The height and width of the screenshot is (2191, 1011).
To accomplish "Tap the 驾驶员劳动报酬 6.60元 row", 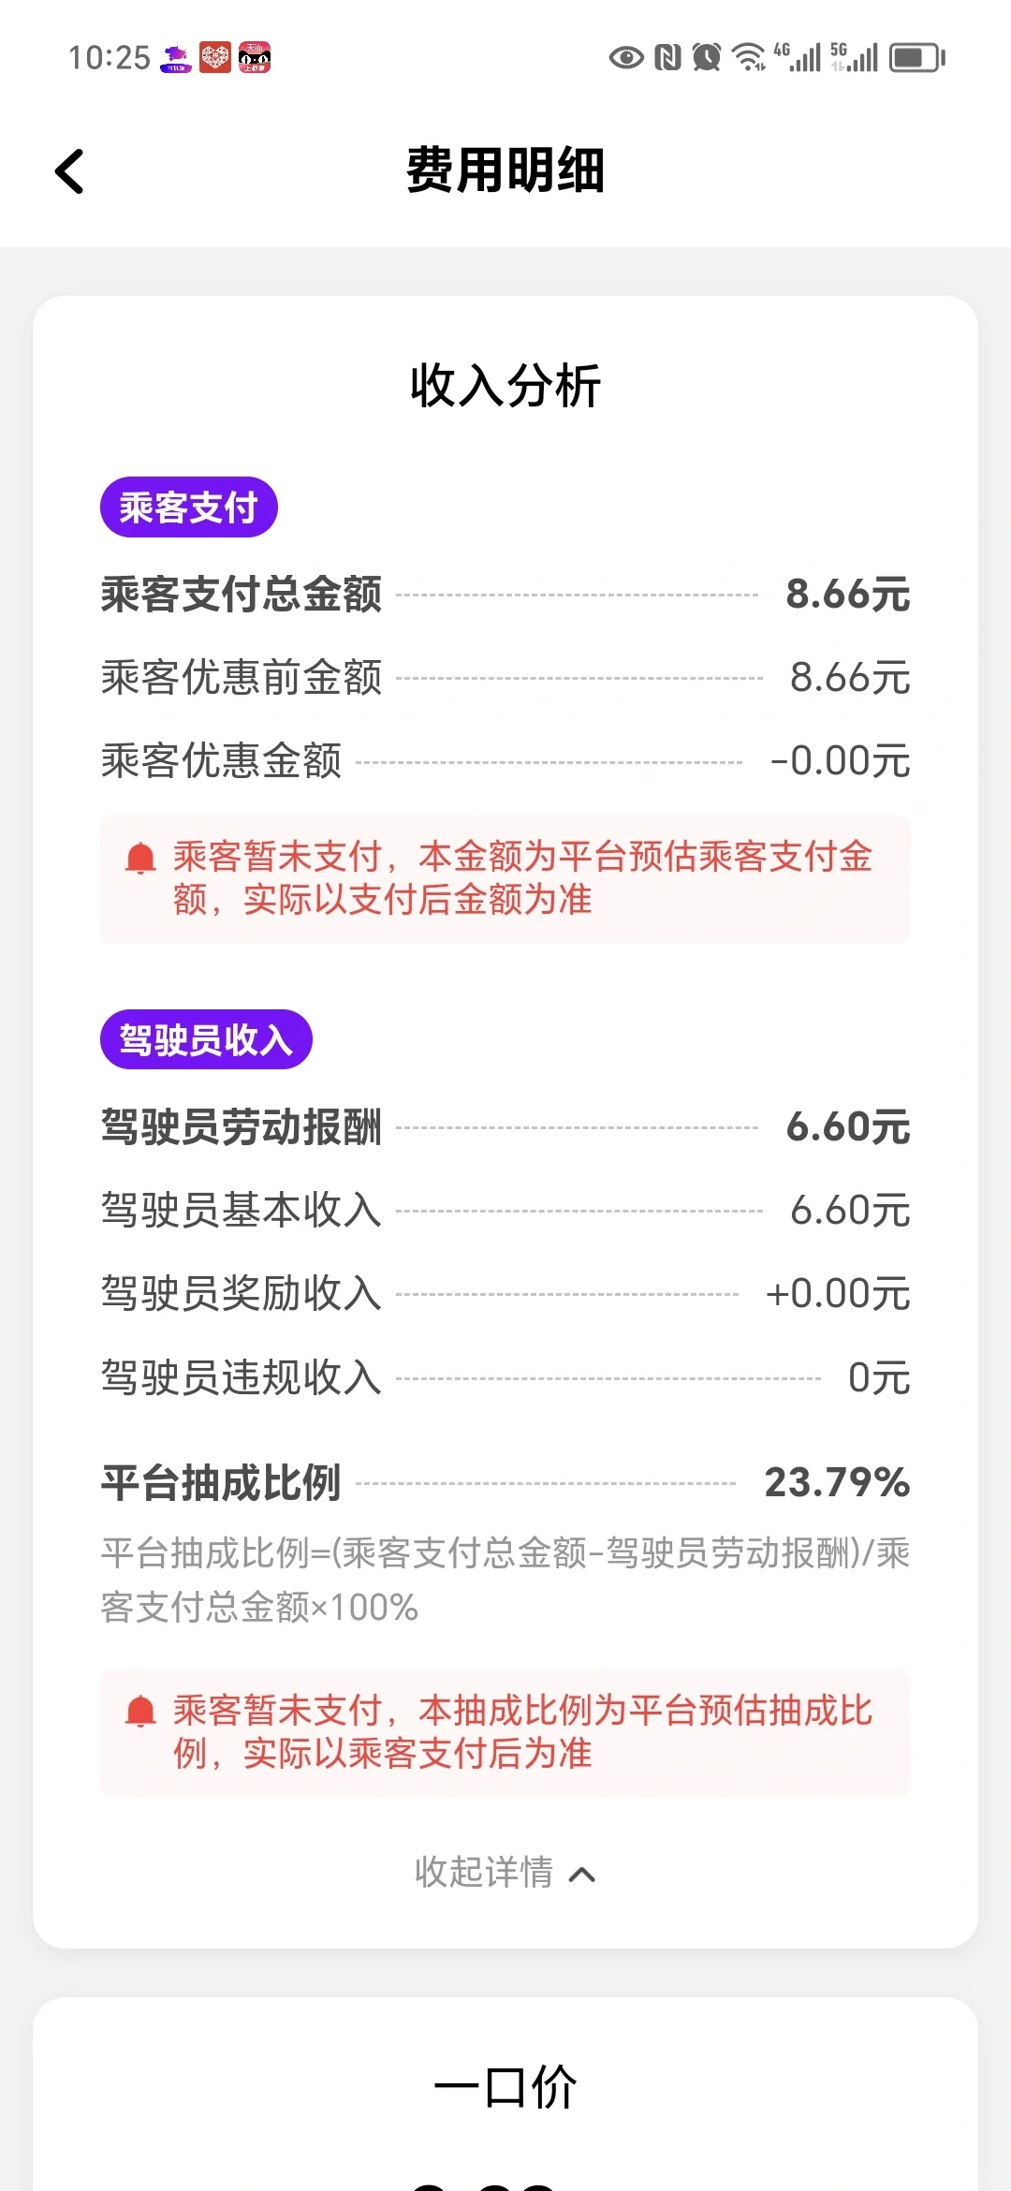I will pyautogui.click(x=505, y=1127).
